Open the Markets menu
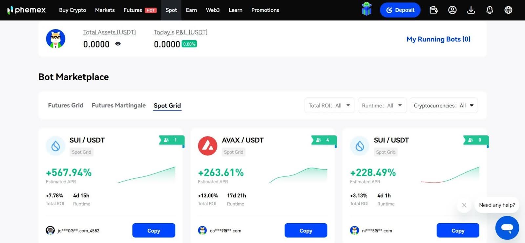525x243 pixels. (105, 10)
